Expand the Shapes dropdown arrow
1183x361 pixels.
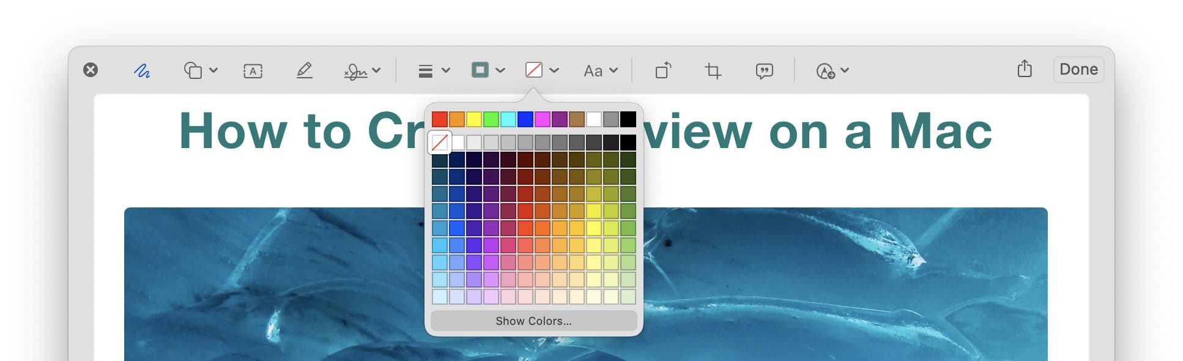[213, 70]
